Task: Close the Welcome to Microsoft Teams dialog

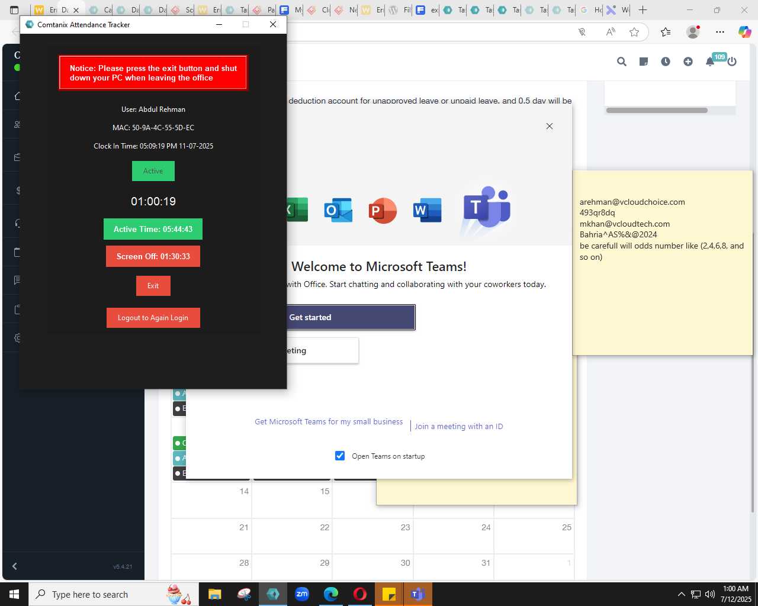Action: [550, 126]
